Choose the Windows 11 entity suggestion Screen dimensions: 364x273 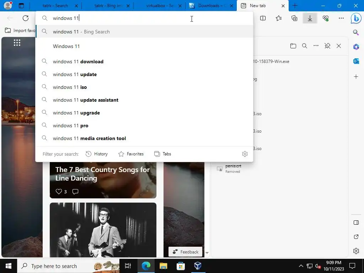coord(144,46)
